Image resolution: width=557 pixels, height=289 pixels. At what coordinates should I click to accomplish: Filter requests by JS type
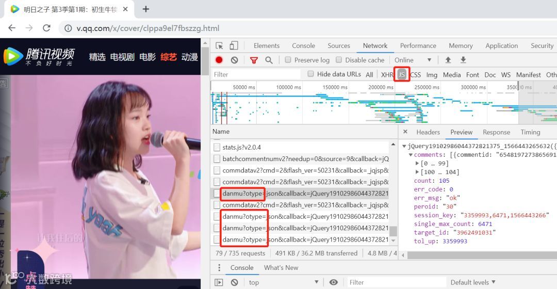(x=401, y=75)
